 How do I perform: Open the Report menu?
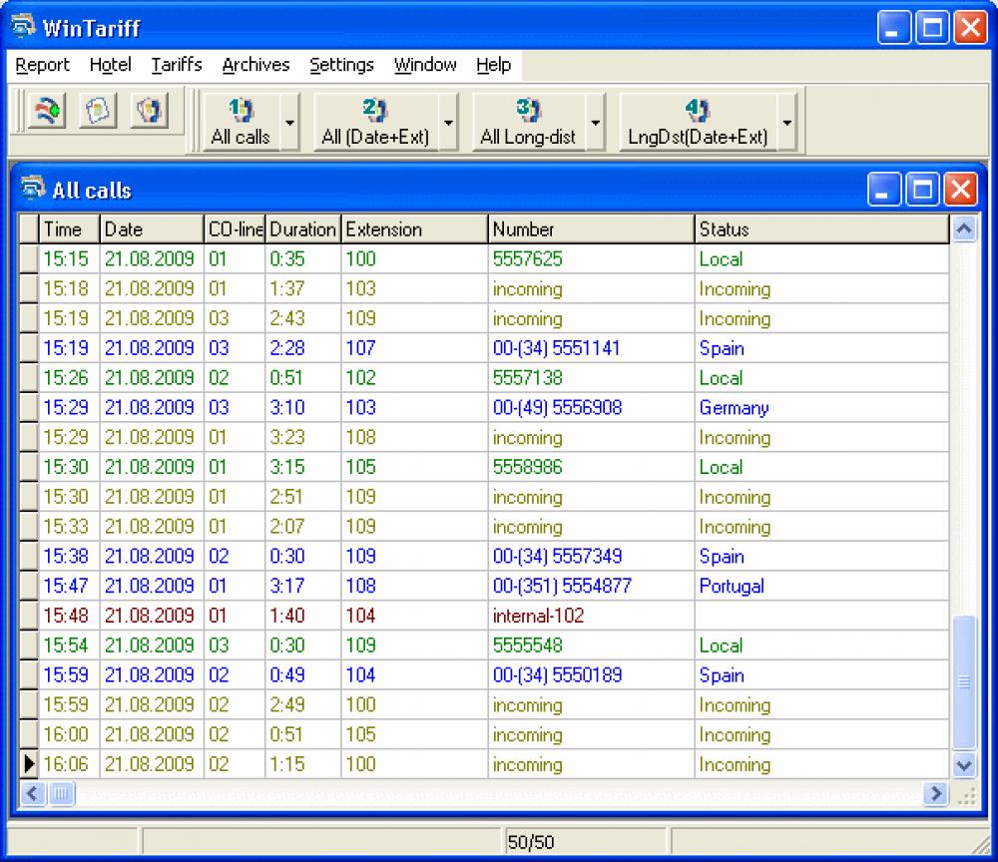point(41,65)
